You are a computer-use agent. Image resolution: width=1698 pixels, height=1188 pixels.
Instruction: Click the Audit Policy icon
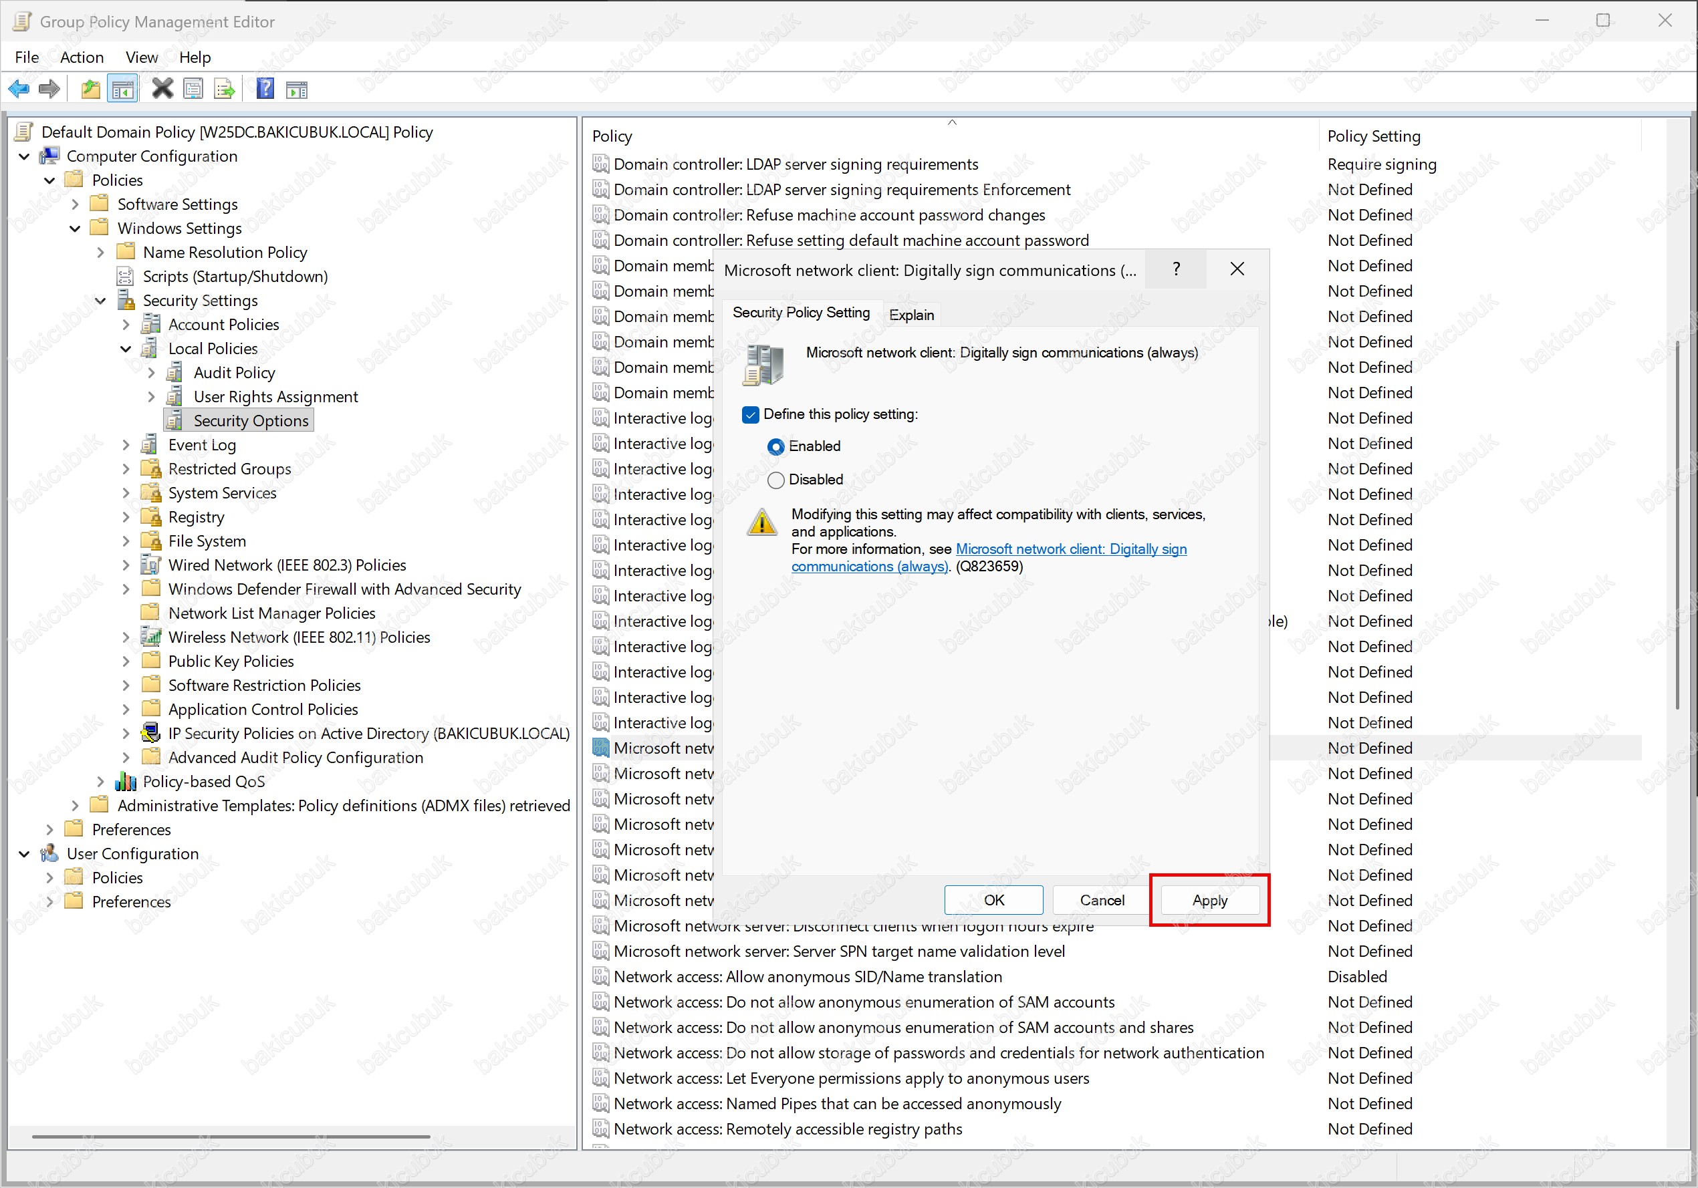coord(175,373)
